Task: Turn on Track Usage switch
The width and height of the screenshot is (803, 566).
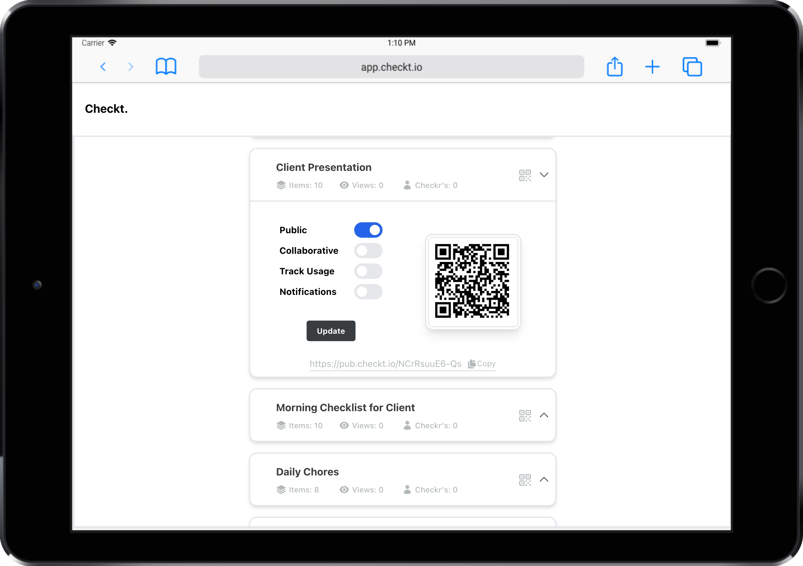Action: [x=368, y=271]
